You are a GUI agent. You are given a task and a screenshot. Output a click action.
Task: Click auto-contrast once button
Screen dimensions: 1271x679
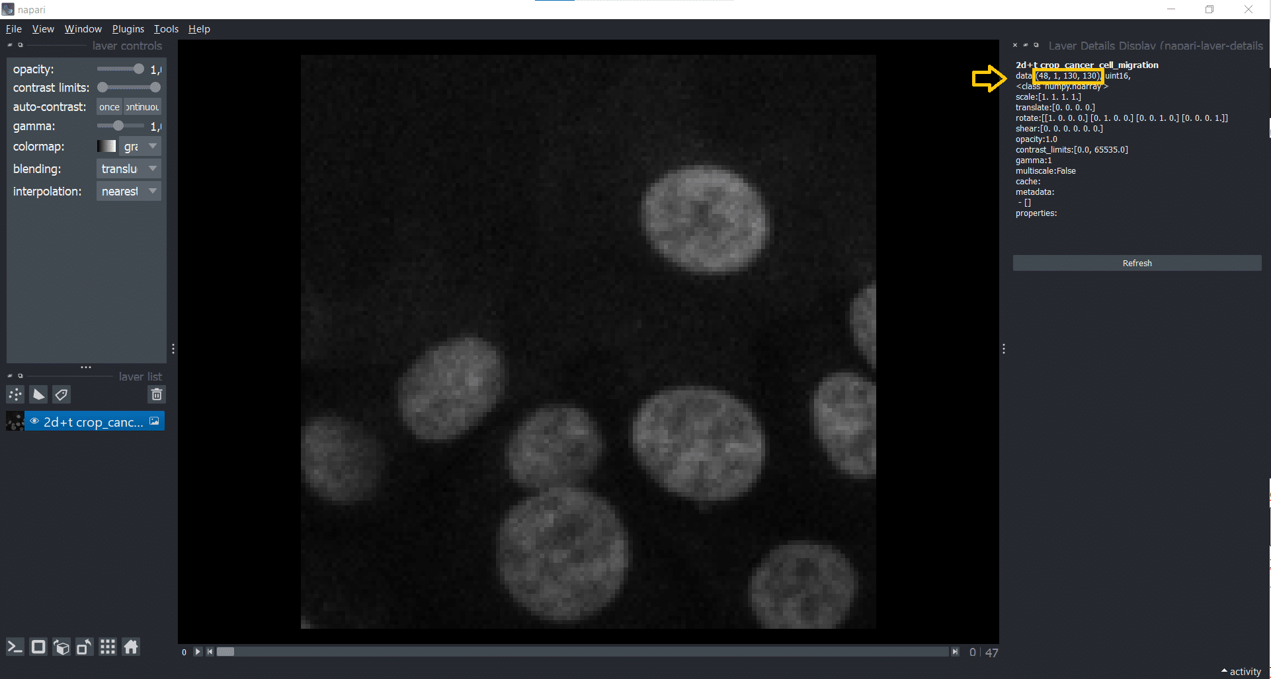109,107
